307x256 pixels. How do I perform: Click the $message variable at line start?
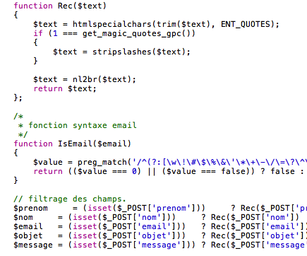[x=33, y=245]
